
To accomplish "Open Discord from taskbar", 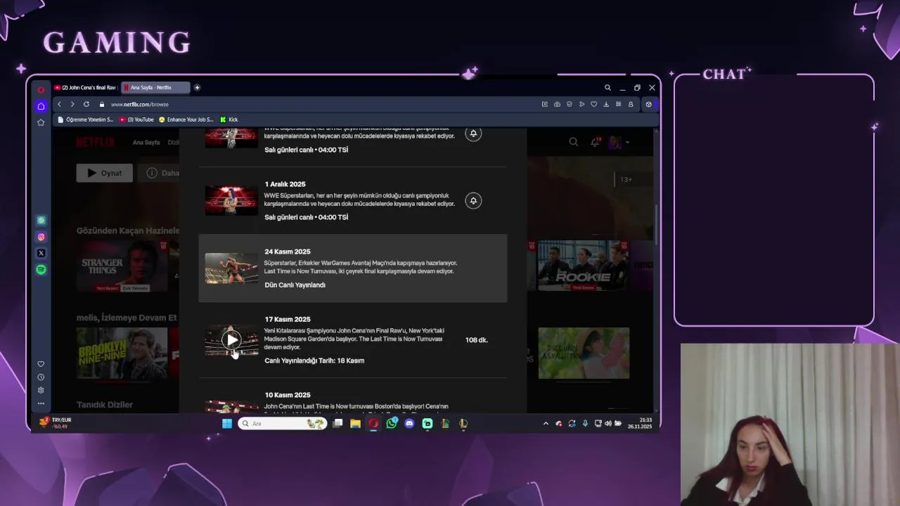I will point(409,424).
